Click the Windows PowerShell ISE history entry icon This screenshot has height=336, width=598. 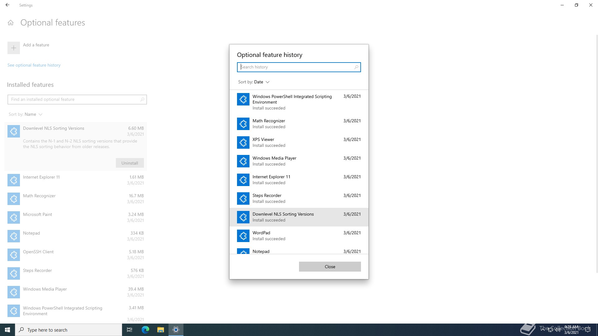pyautogui.click(x=243, y=99)
